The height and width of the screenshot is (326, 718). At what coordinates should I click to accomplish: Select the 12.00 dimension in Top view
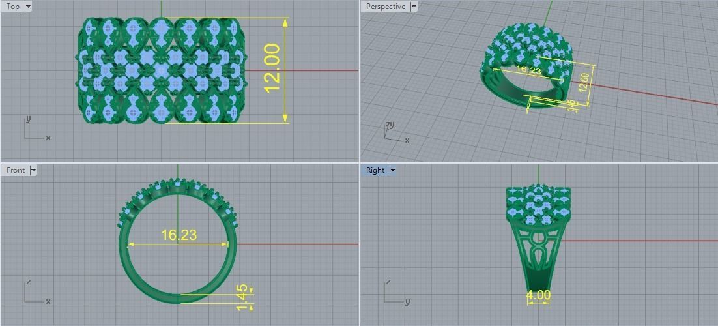point(272,68)
